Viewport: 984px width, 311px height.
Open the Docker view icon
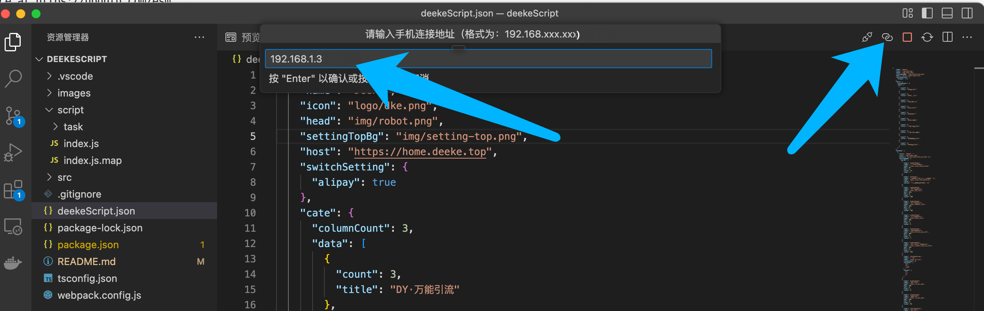tap(13, 263)
